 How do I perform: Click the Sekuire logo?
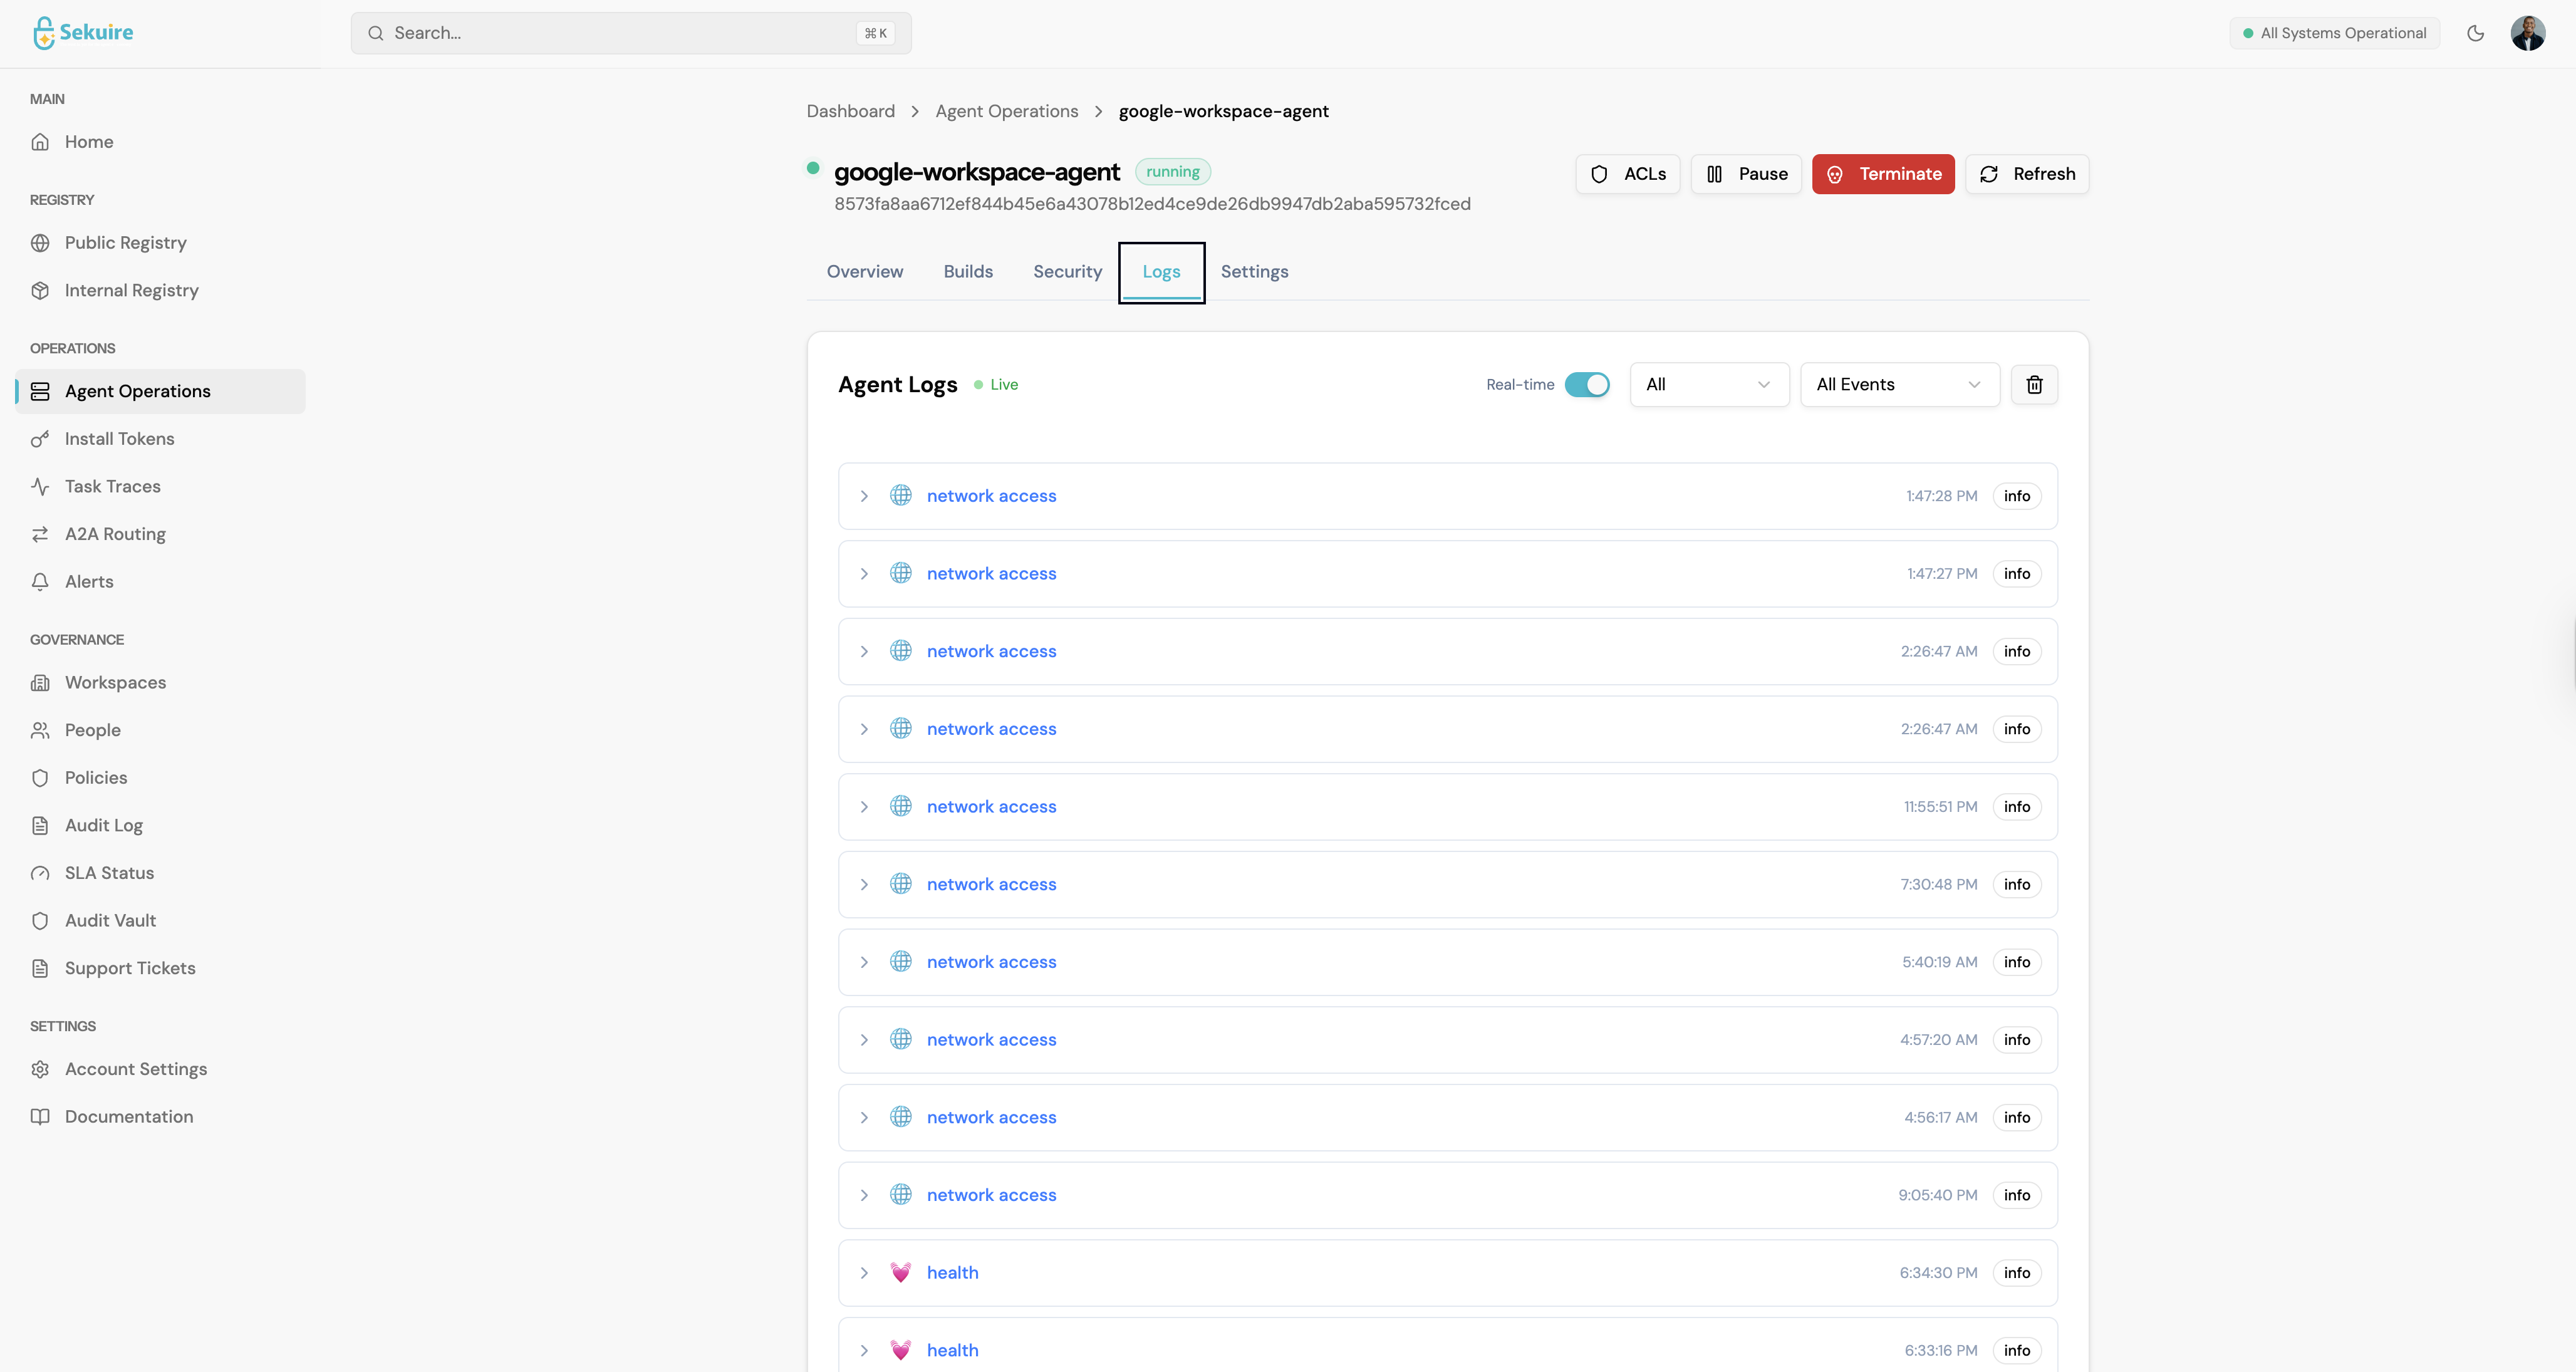pos(83,32)
